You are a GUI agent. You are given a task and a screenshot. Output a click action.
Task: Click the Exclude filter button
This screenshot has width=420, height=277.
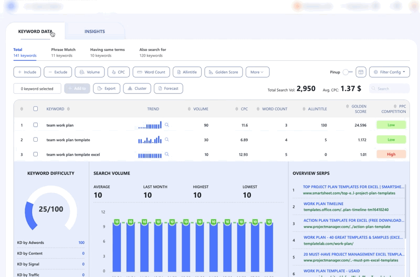click(58, 72)
